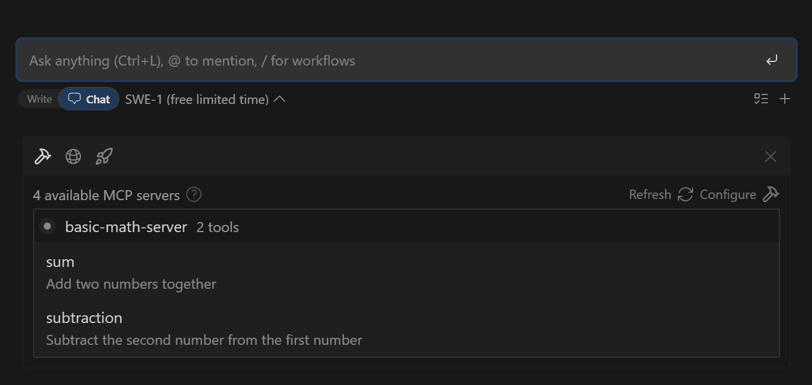Open the MCP hammer tab icon
812x385 pixels.
(x=43, y=156)
